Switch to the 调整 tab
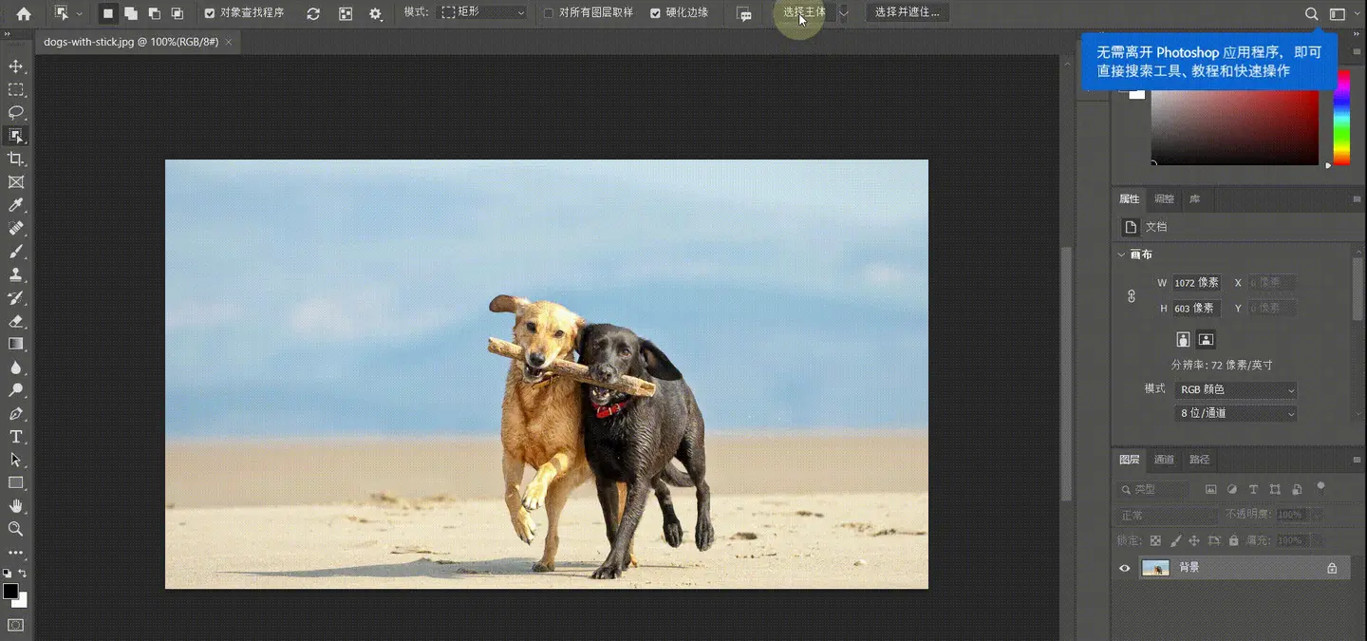This screenshot has height=641, width=1367. click(1164, 199)
